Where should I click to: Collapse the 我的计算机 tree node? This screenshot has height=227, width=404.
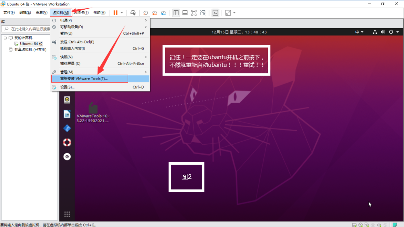tap(5, 38)
